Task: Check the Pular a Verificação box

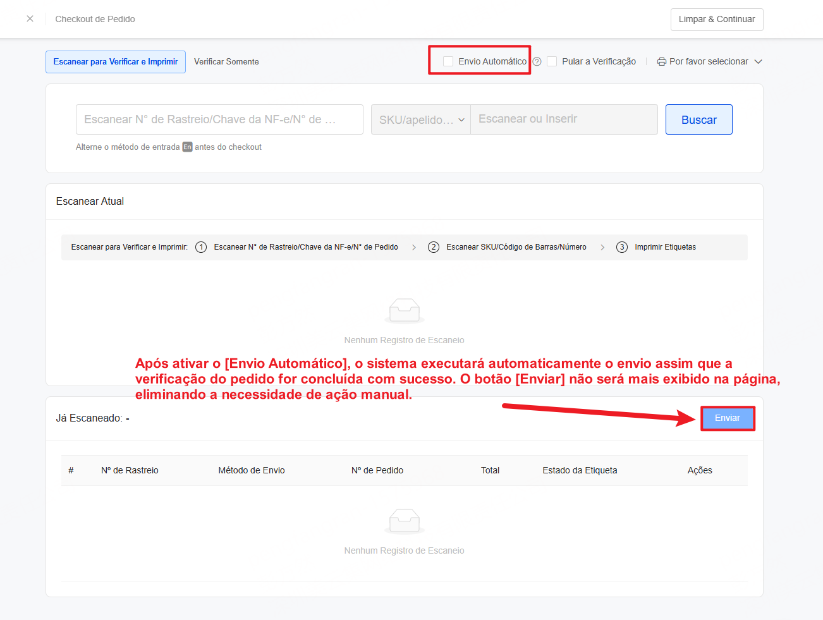Action: (x=552, y=61)
